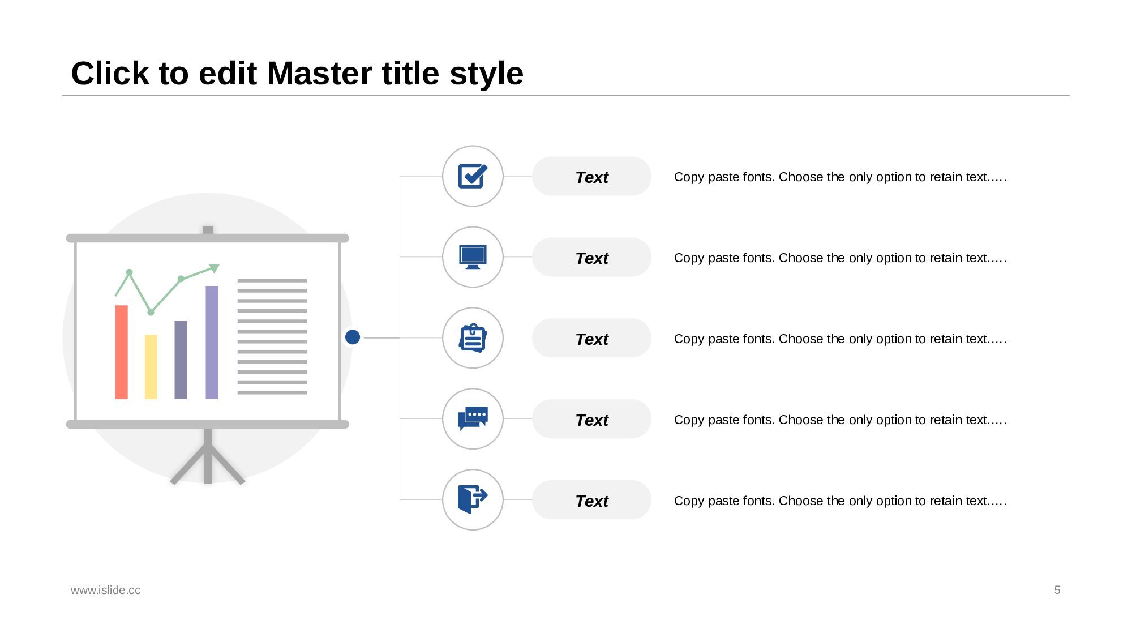The image size is (1132, 637).
Task: Click the chat bubbles icon
Action: pyautogui.click(x=473, y=419)
